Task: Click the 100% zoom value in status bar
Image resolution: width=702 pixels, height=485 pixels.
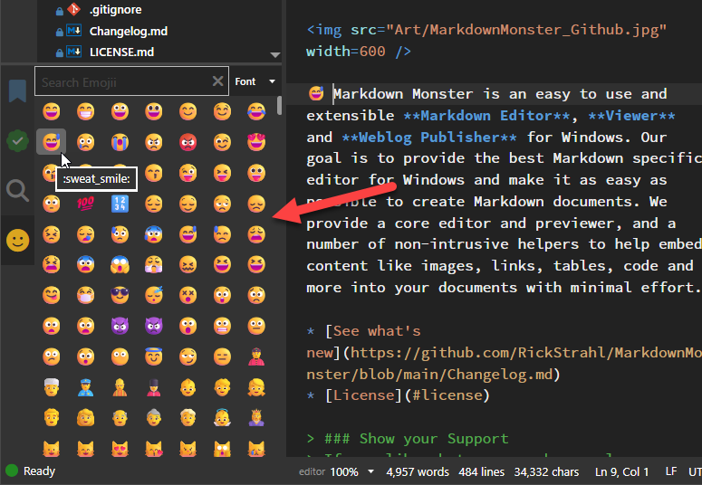Action: click(344, 472)
